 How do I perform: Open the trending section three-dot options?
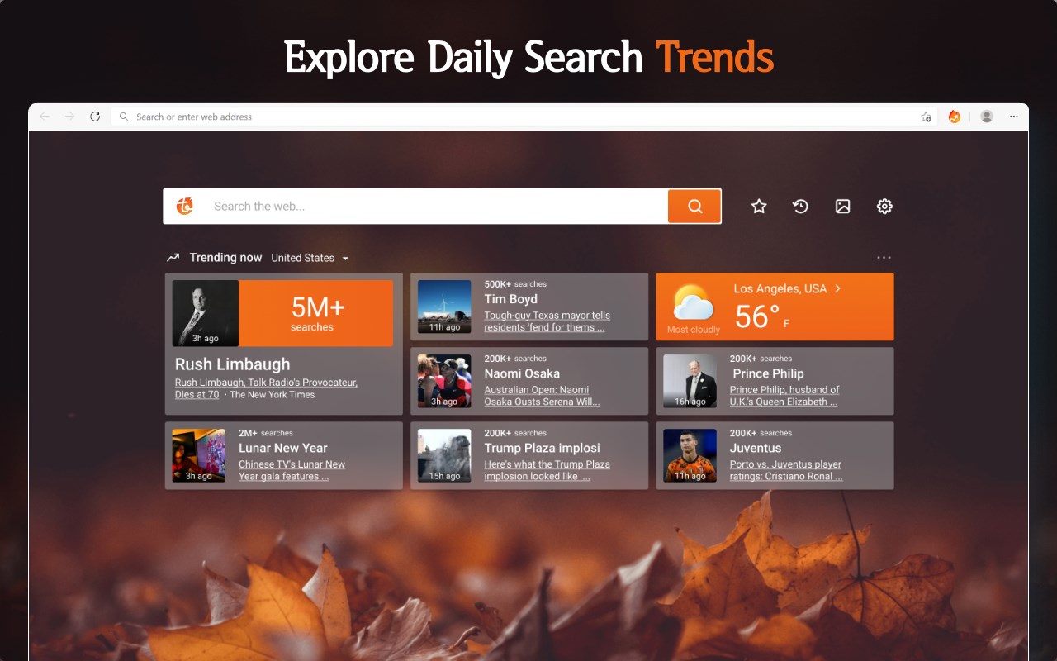(x=884, y=258)
